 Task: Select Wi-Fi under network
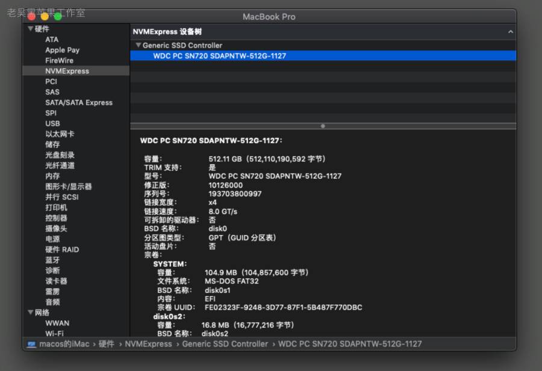(54, 333)
